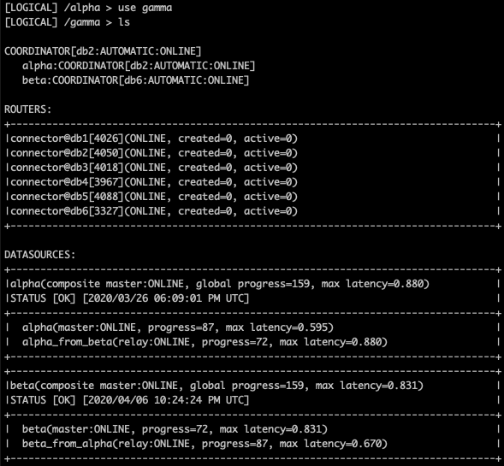
Task: Click the STATUS [OK] 2020/03/26 timestamp line
Action: tap(129, 298)
